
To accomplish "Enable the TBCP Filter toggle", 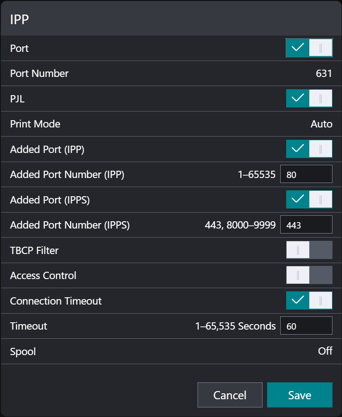I will pyautogui.click(x=309, y=250).
